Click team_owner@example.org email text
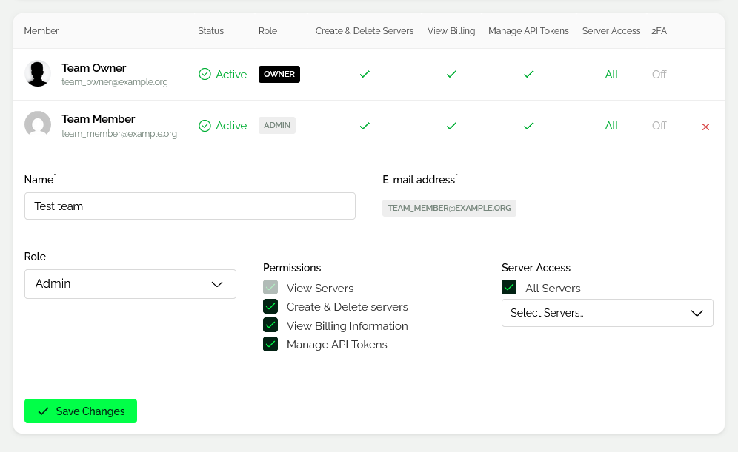The image size is (738, 452). click(114, 82)
